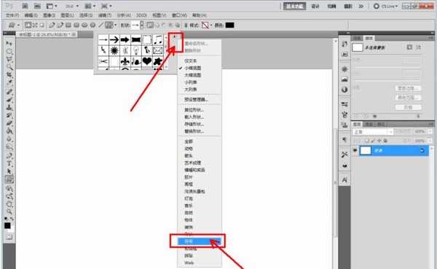Select the Horizontal Type tool
Image resolution: width=437 pixels, height=269 pixels.
click(x=9, y=164)
